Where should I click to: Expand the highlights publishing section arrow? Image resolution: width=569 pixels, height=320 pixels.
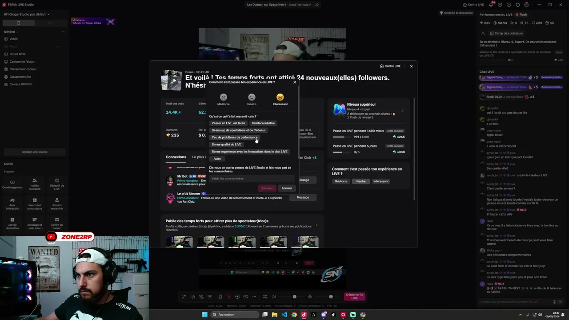317,225
